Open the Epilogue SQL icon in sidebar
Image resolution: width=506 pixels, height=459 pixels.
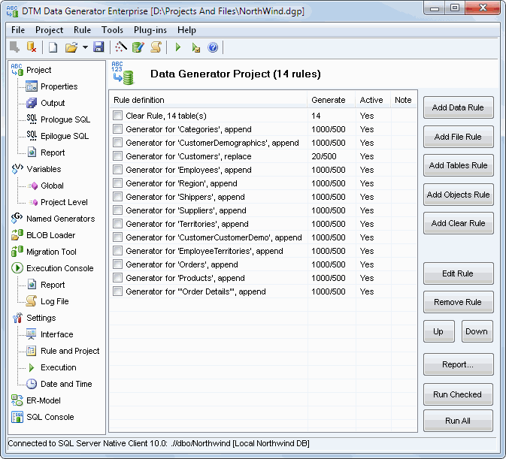pos(32,136)
